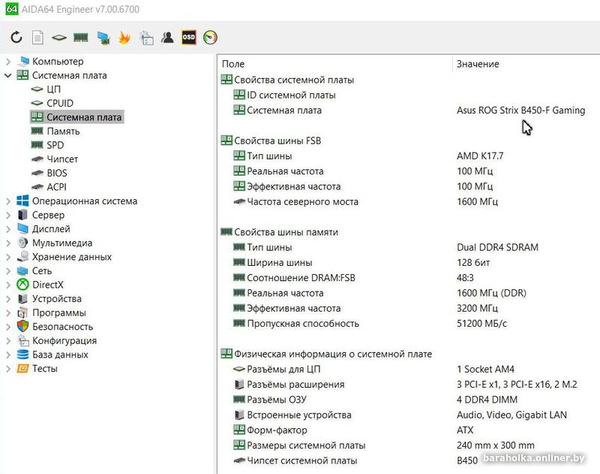Click the 240 mm x 300 mm value
Screen dimensions: 600x474
tap(496, 445)
